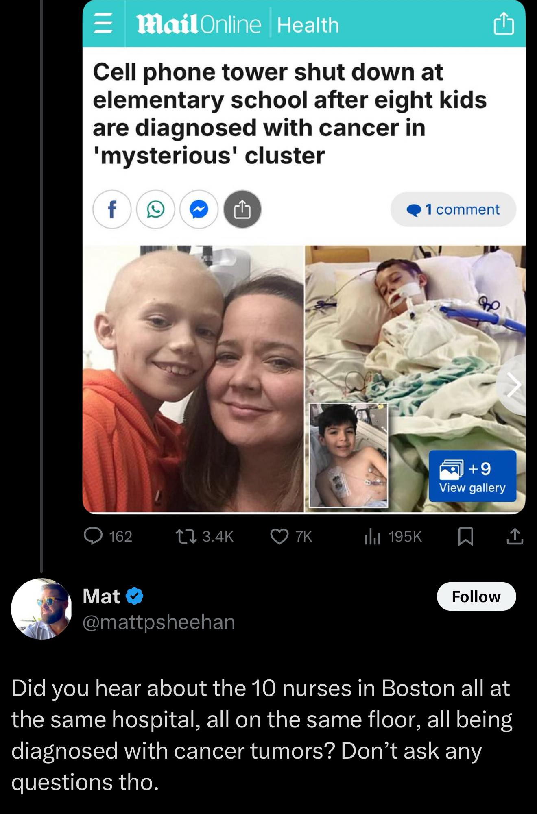Share the tweet using the upload icon
The image size is (537, 814).
tap(515, 536)
